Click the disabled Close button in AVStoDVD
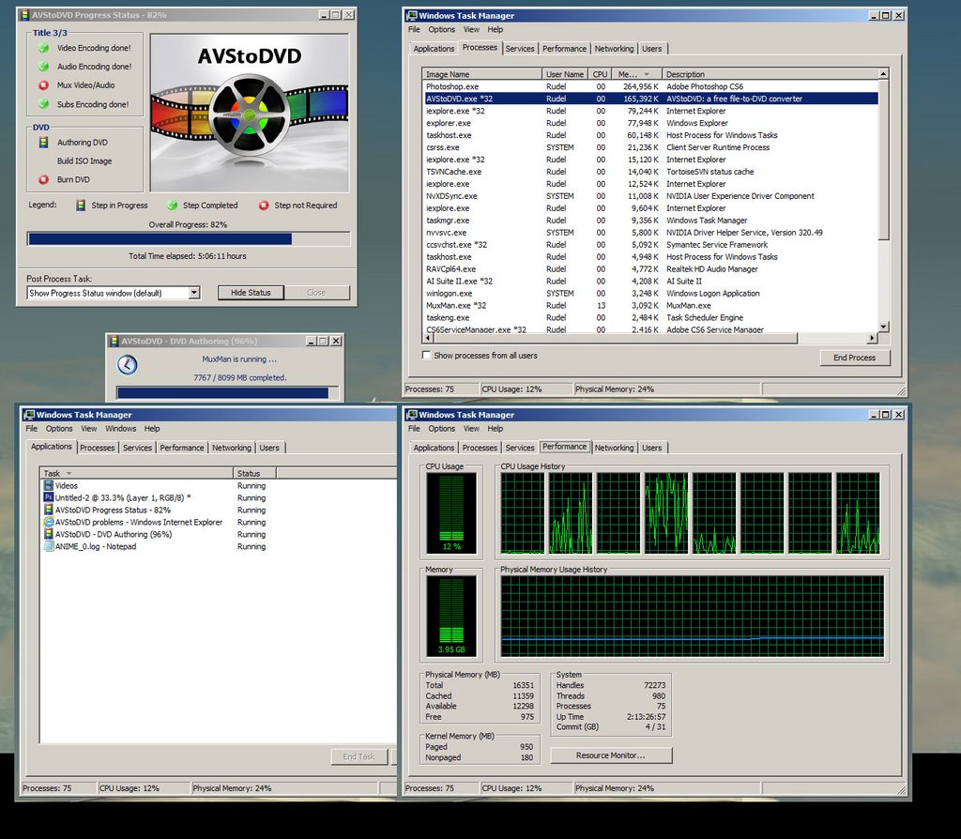 point(316,293)
